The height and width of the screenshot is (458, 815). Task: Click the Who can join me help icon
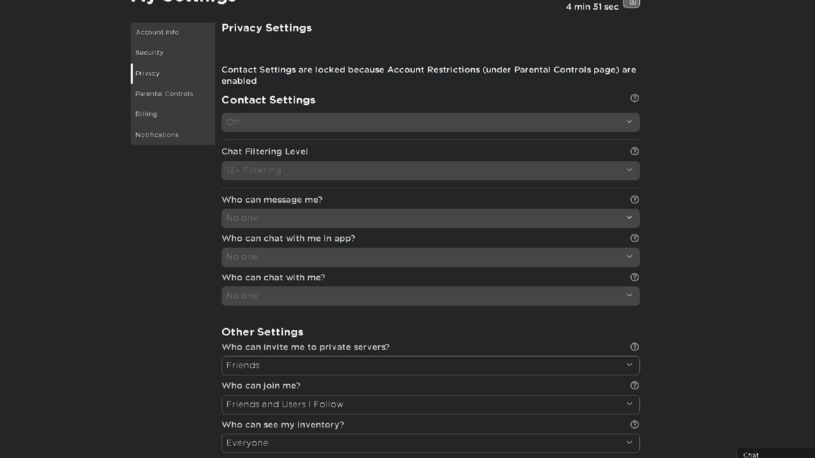[x=634, y=385]
